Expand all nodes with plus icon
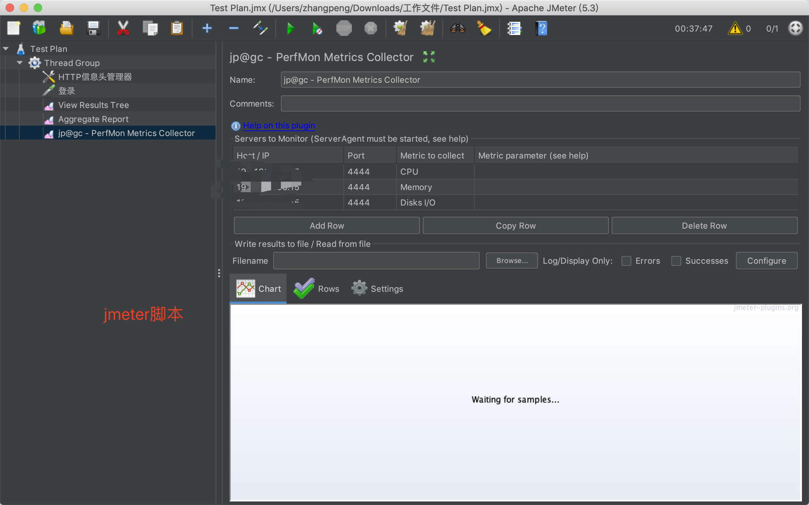Screen dimensions: 809x505 point(207,28)
